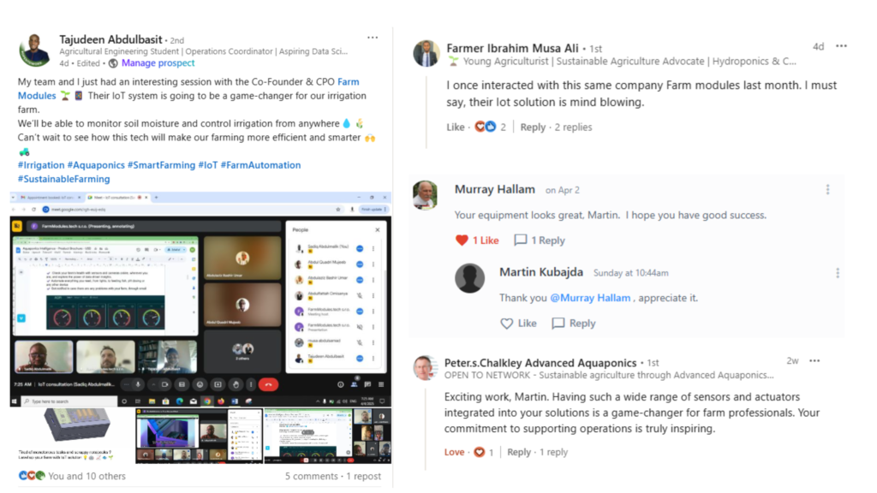This screenshot has height=493, width=877.
Task: Click the Tajudeen Abdulbasit author name
Action: click(110, 39)
